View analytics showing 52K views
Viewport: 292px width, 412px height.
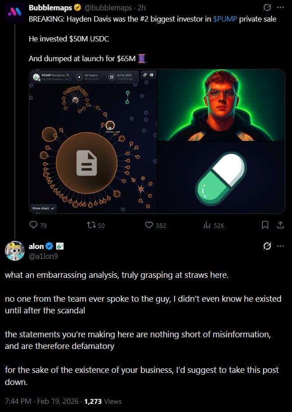tap(214, 225)
